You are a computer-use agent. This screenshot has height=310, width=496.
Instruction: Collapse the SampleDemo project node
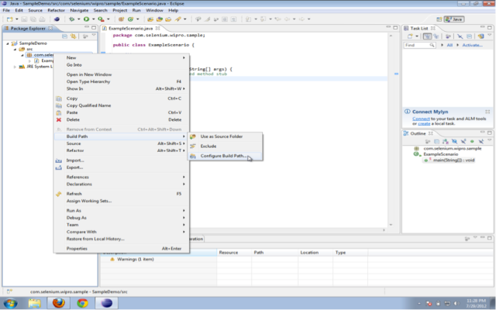(8, 43)
